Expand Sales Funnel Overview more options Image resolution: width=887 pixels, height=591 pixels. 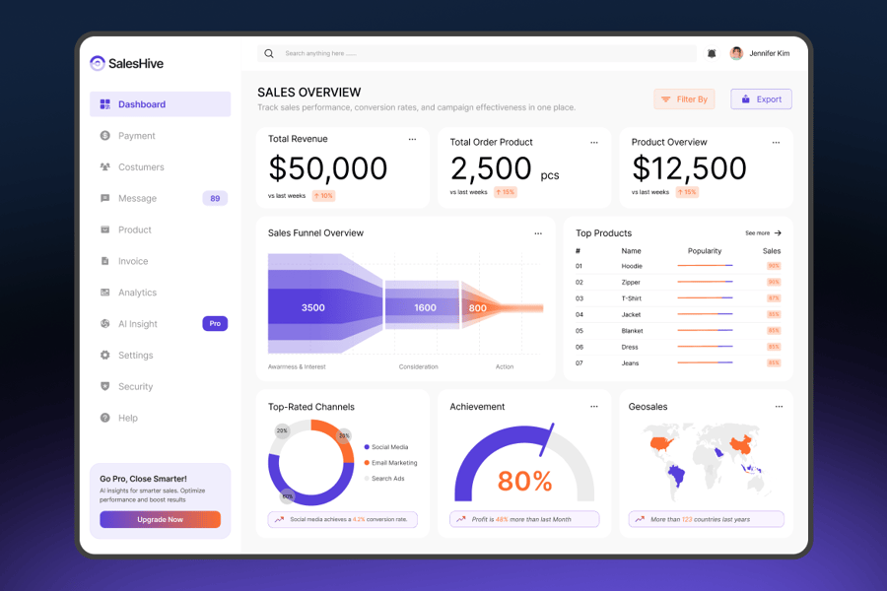[538, 233]
